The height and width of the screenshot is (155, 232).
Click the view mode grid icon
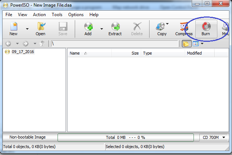[x=196, y=44]
